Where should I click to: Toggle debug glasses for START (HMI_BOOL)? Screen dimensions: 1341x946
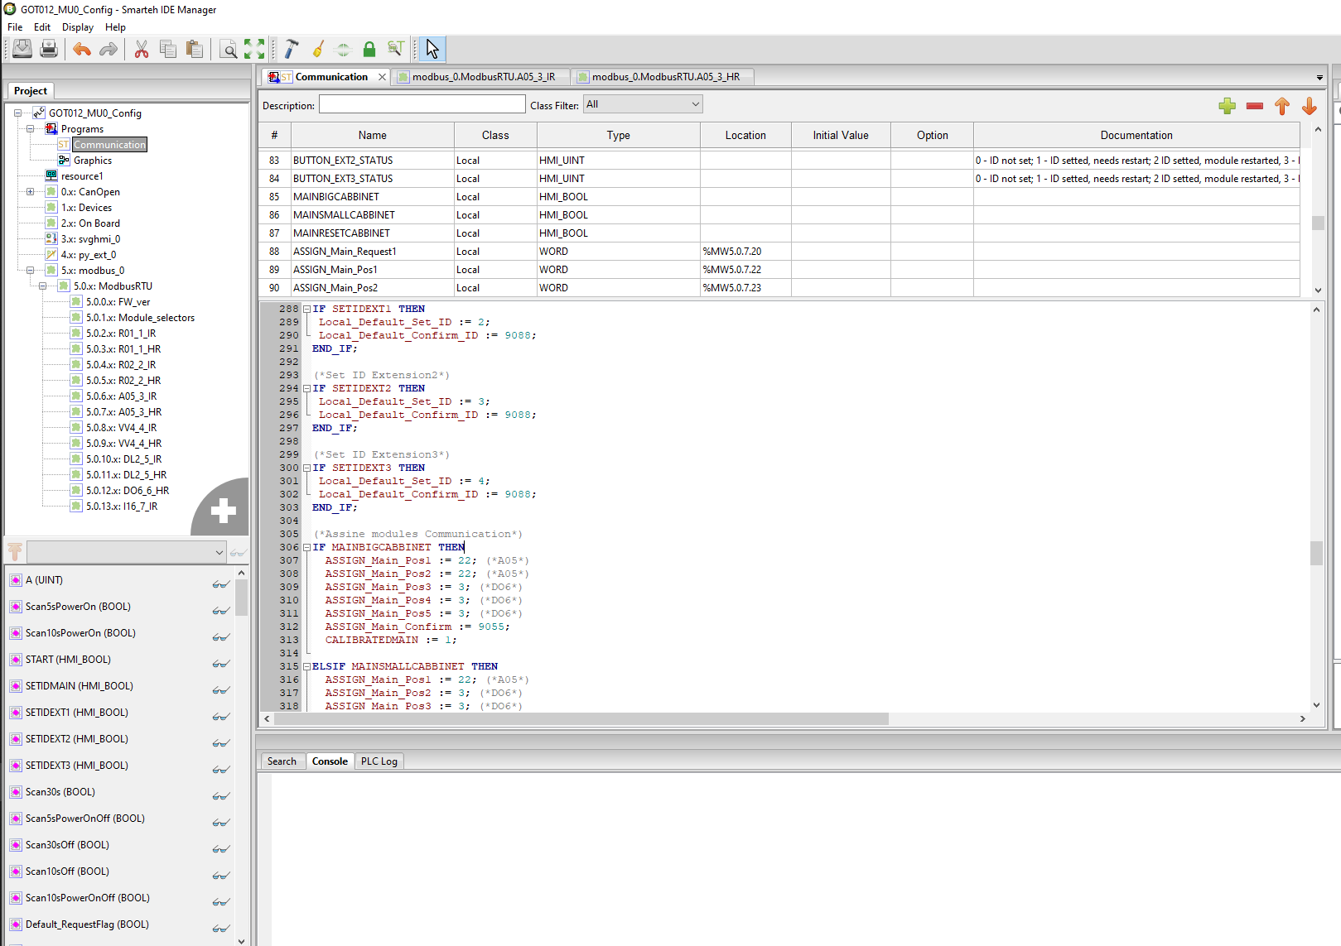tap(220, 664)
